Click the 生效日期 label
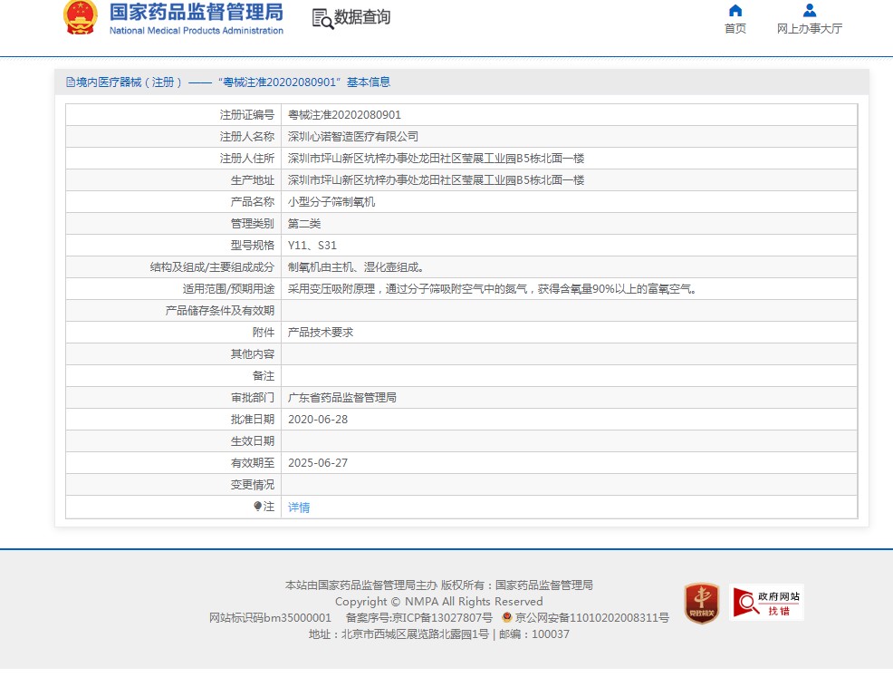The image size is (893, 677). (253, 441)
